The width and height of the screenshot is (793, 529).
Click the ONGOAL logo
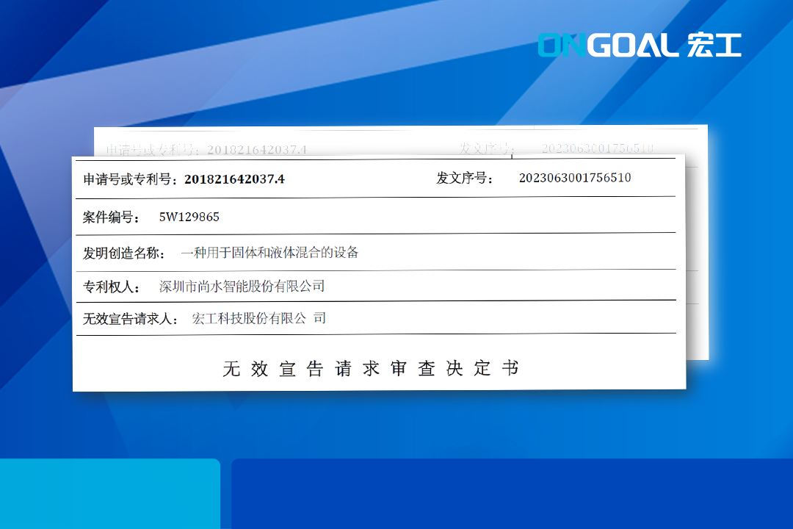(x=608, y=45)
